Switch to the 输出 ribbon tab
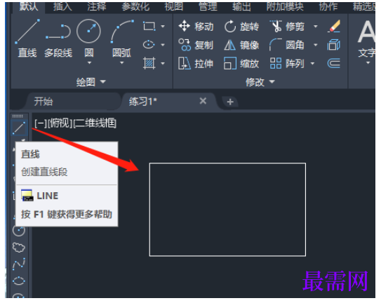The width and height of the screenshot is (381, 303). pyautogui.click(x=241, y=7)
